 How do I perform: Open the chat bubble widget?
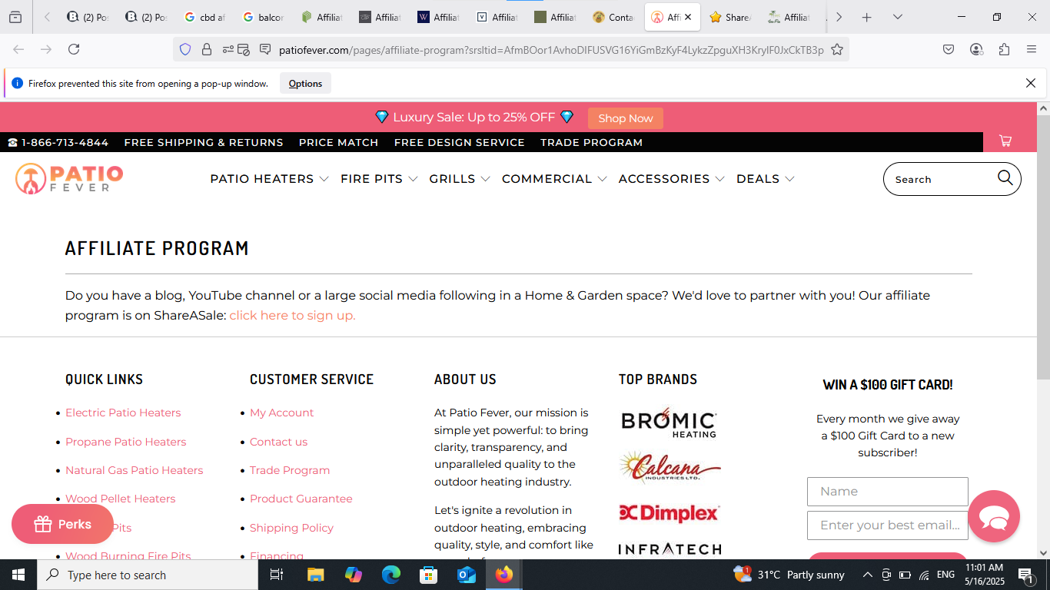[994, 516]
